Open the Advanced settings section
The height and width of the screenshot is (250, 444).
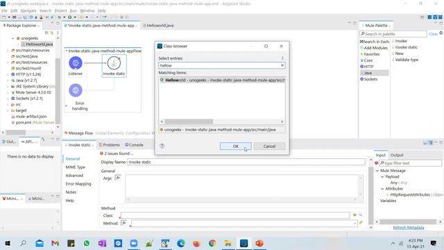[x=74, y=176]
